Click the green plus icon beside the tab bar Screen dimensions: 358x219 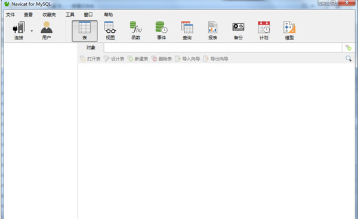coord(348,48)
